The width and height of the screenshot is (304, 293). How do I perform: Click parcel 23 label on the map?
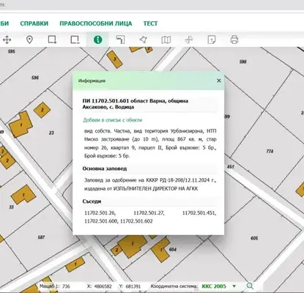coord(51,133)
